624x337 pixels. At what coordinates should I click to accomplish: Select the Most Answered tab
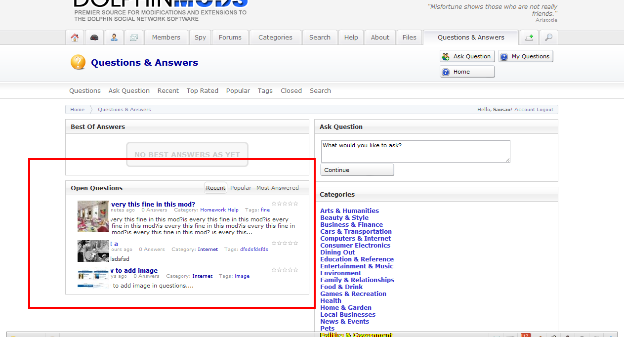(x=277, y=188)
